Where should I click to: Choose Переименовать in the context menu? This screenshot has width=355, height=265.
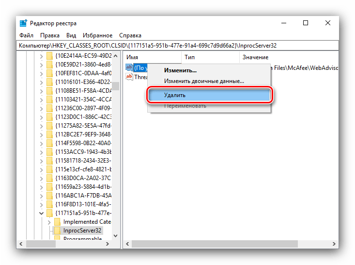pos(209,106)
